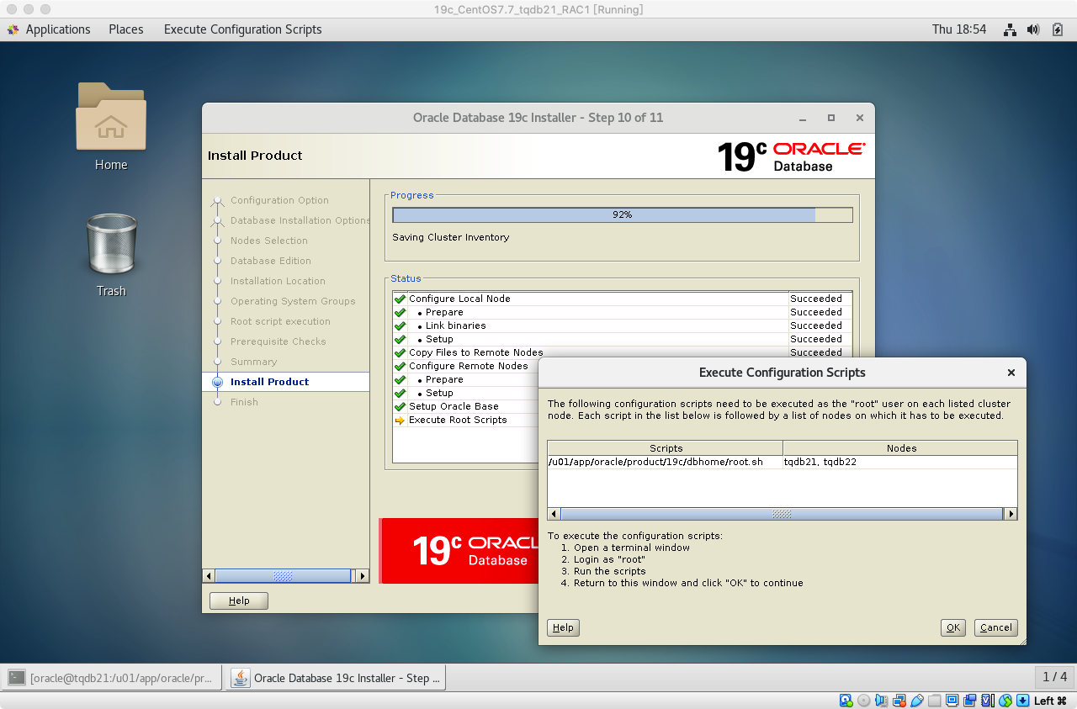Click the clock showing Thu 18:54
Viewport: 1077px width, 709px height.
958,29
